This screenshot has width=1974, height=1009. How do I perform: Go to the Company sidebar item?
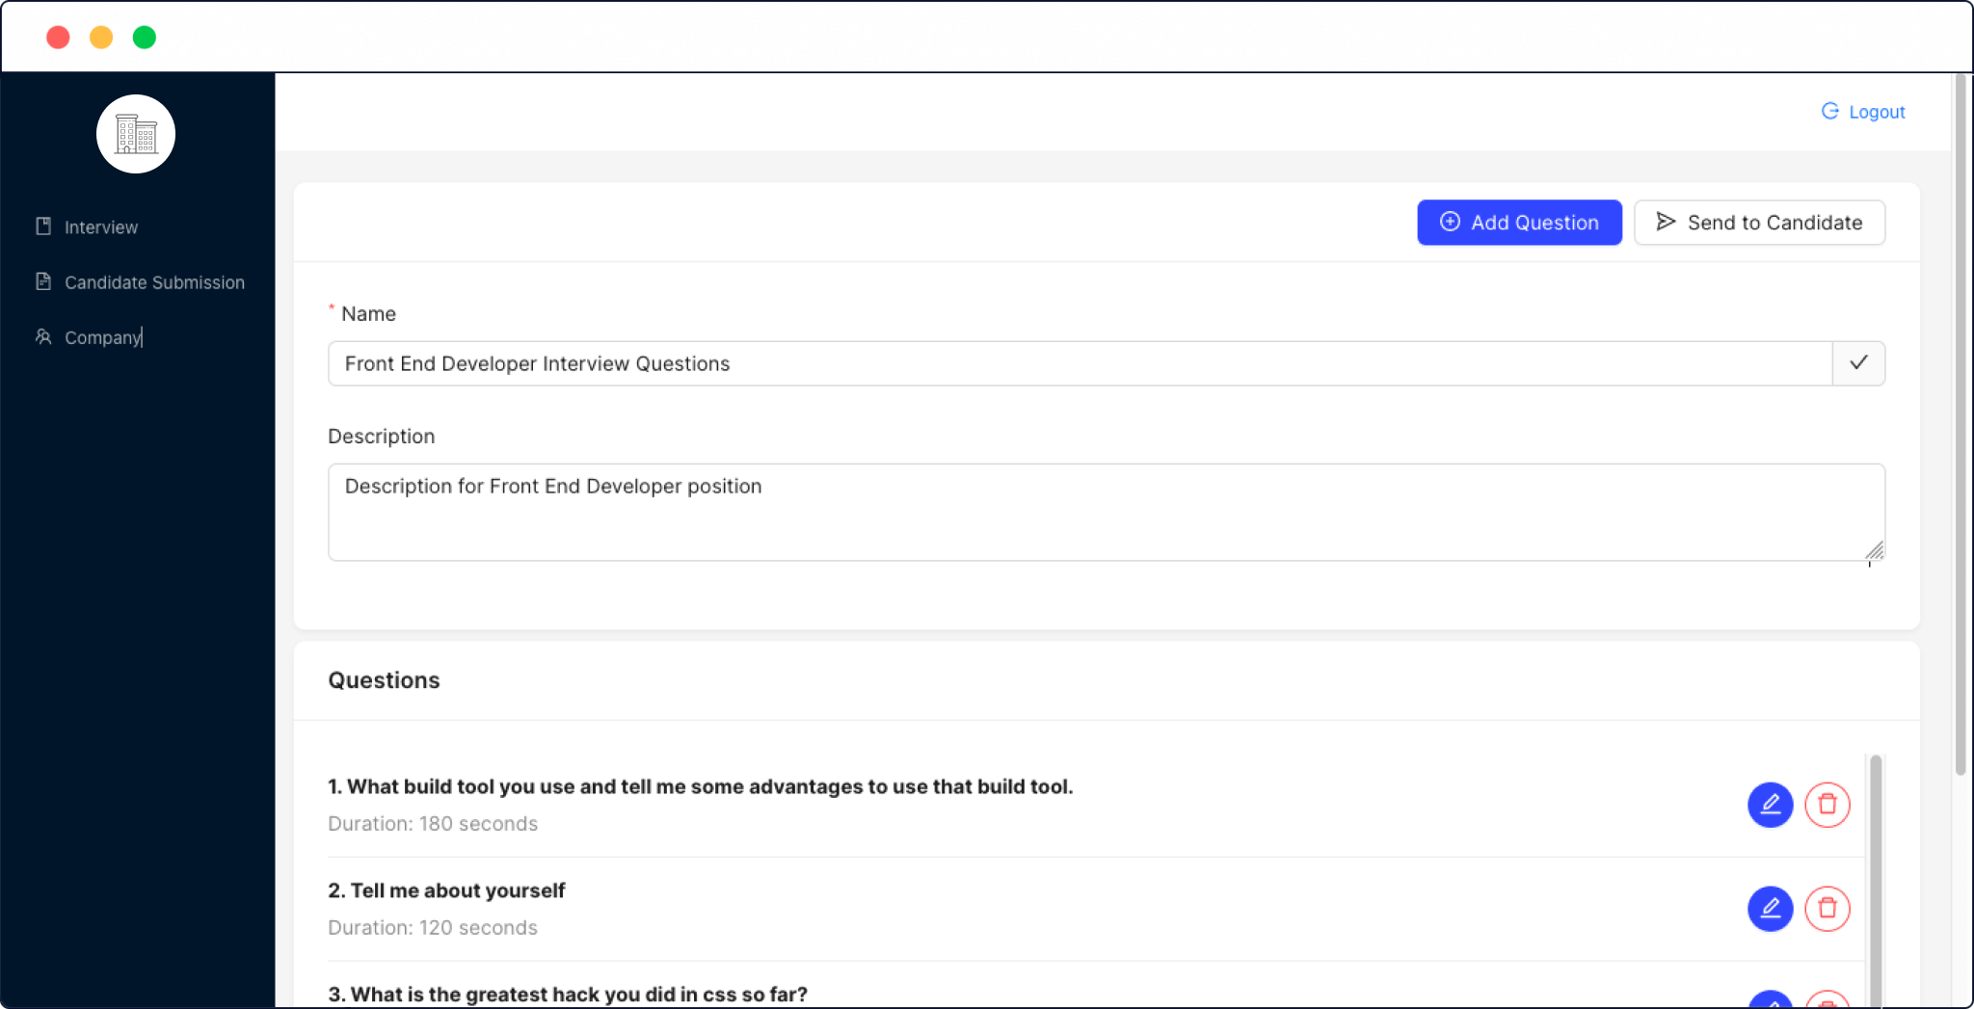coord(89,337)
